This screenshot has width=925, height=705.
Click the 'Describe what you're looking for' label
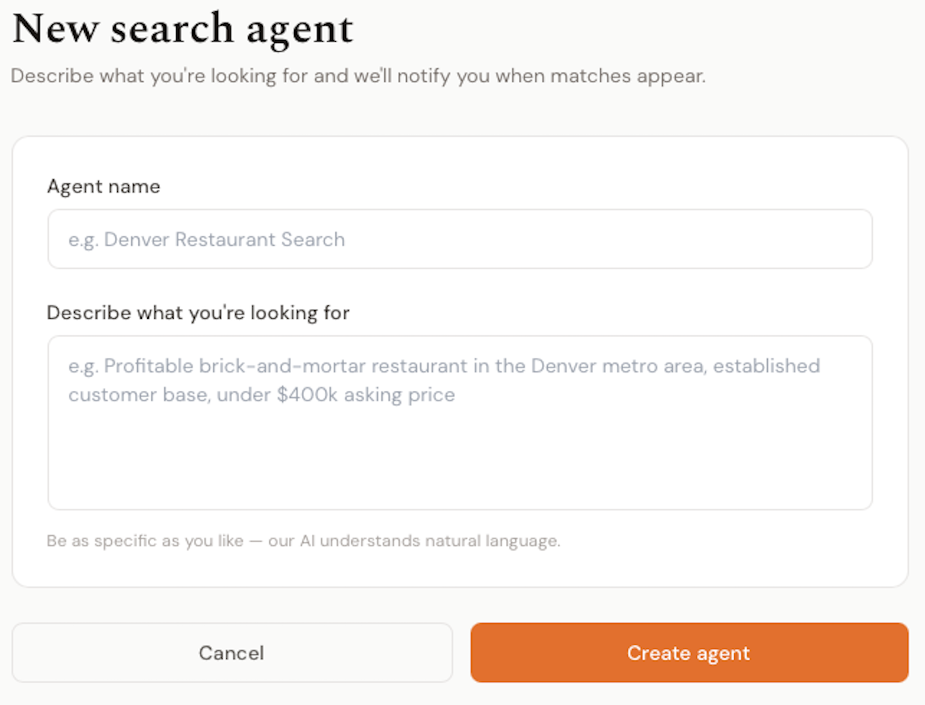pos(198,313)
